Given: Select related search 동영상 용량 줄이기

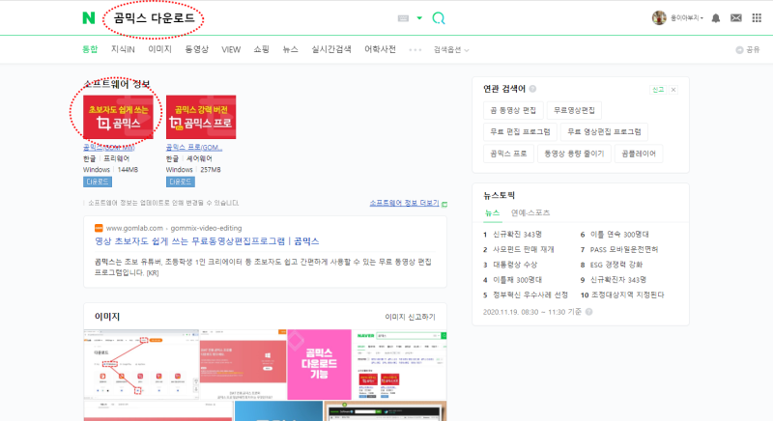Looking at the screenshot, I should click(574, 154).
